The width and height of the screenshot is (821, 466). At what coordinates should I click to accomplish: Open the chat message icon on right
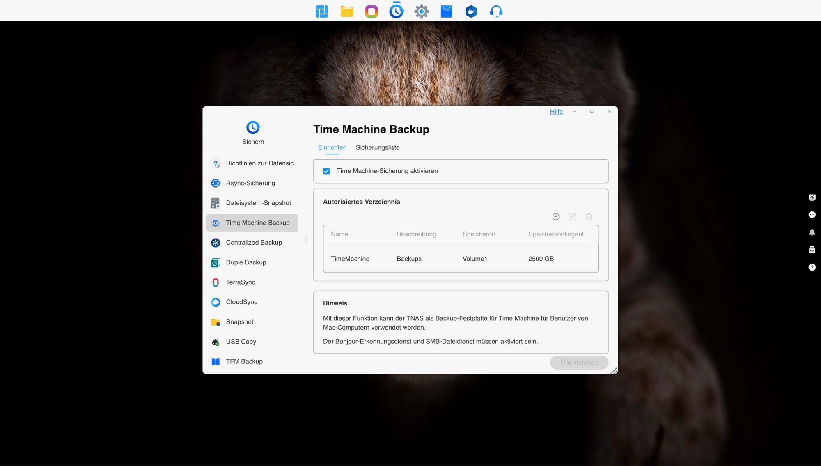(812, 215)
